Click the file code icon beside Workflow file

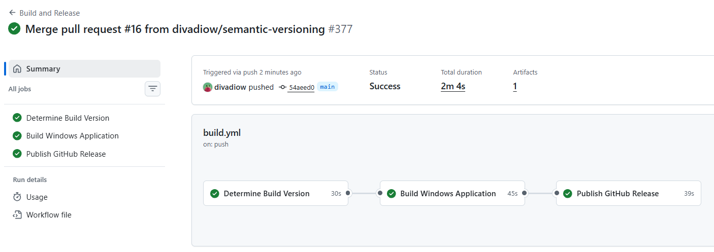pyautogui.click(x=17, y=214)
